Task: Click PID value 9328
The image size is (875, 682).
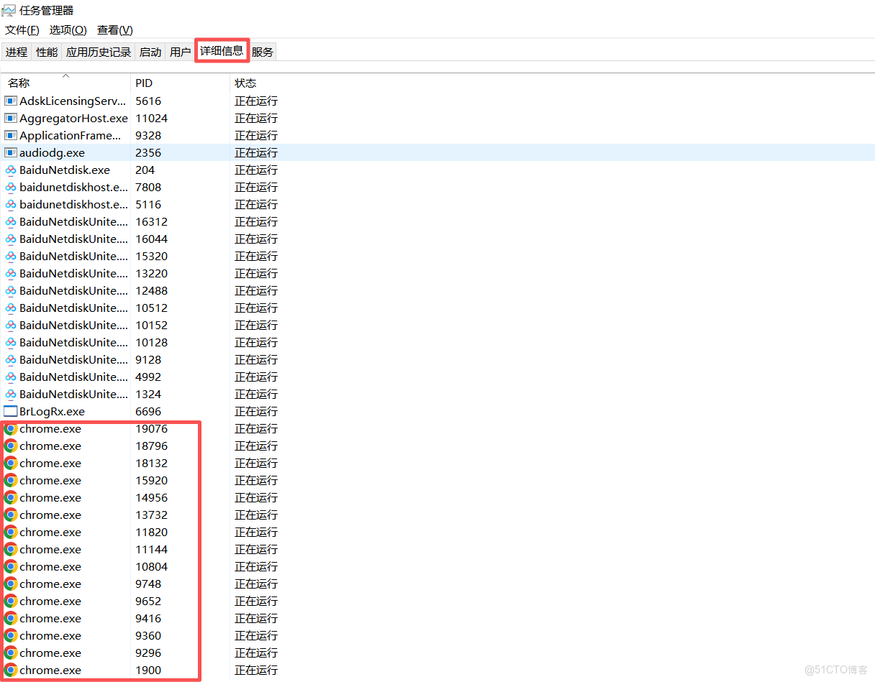Action: [148, 135]
